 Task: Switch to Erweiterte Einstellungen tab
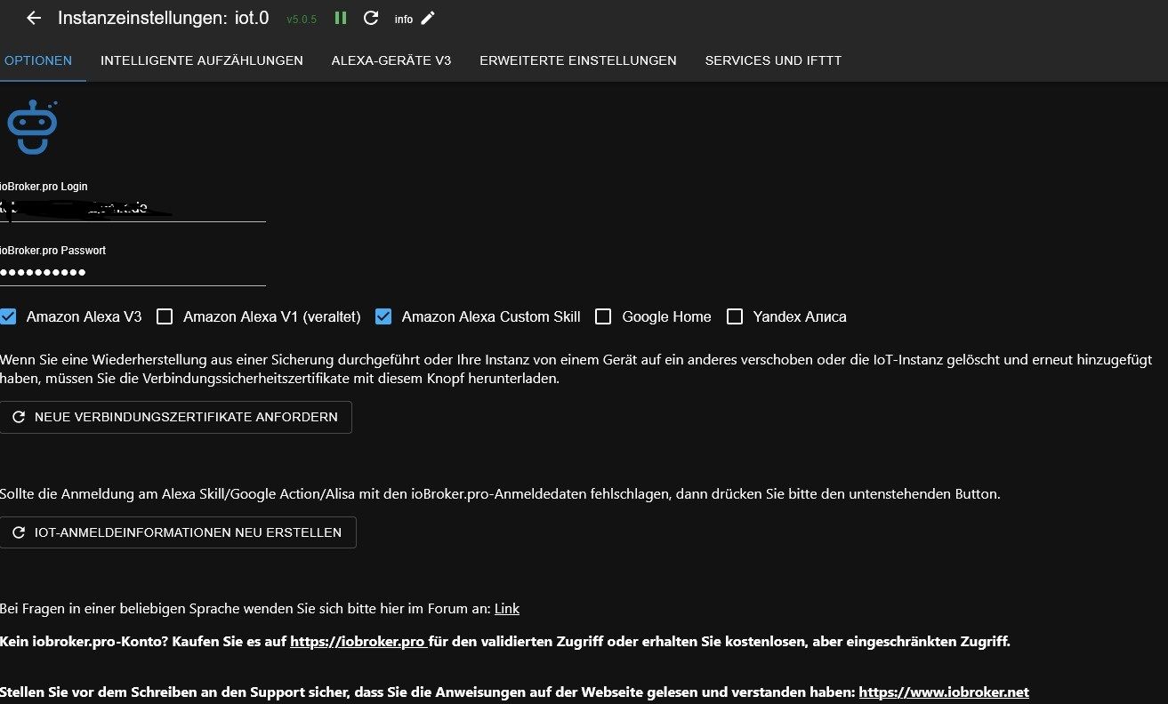tap(578, 60)
